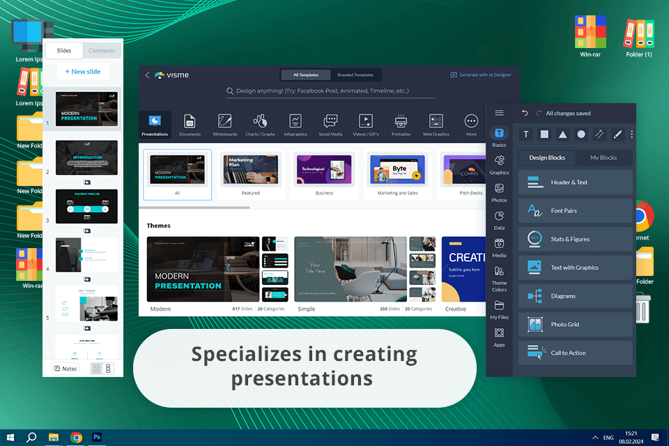Select the triangle shape tool

563,134
